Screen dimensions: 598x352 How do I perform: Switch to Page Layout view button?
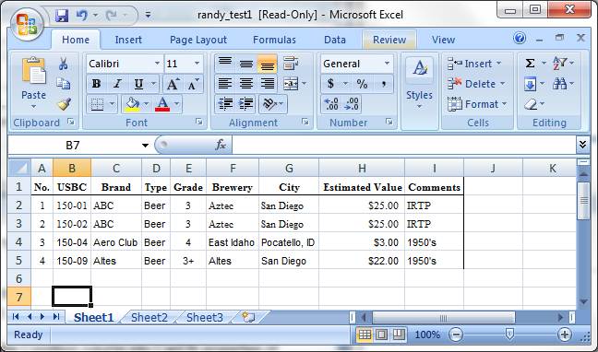click(382, 334)
